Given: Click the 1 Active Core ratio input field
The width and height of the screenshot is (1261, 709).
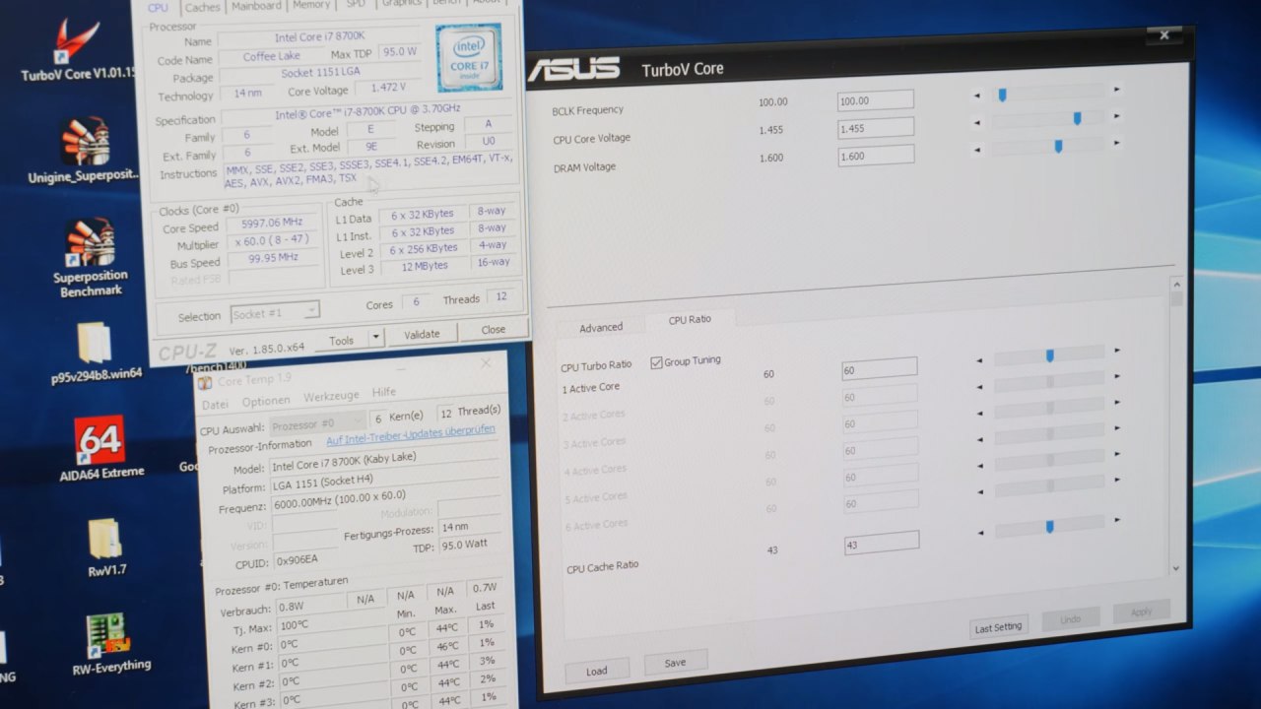Looking at the screenshot, I should coord(880,368).
